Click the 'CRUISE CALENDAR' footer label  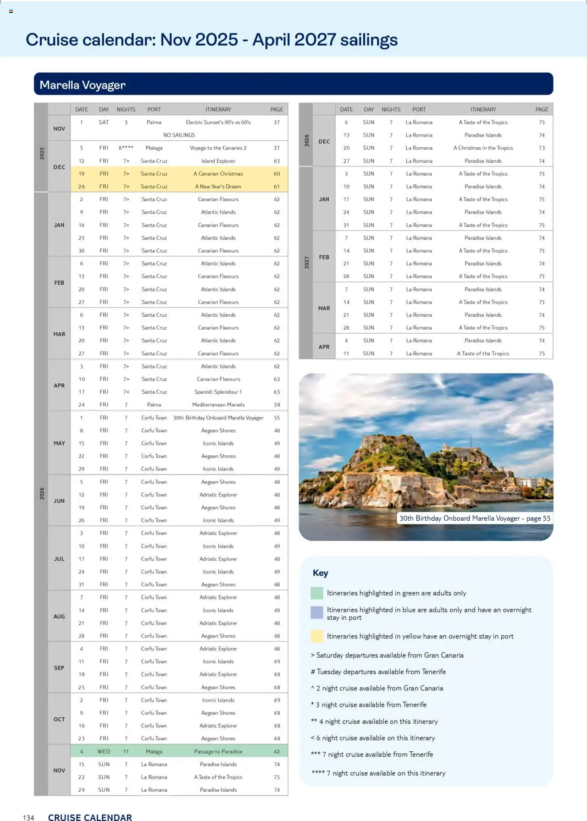[90, 817]
